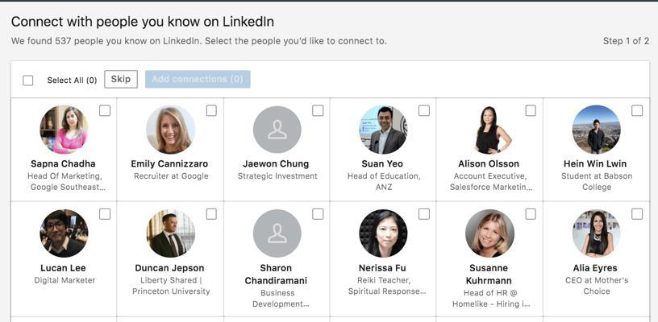The width and height of the screenshot is (658, 322).
Task: Click Sharon Chandiramani's placeholder avatar icon
Action: [x=277, y=233]
